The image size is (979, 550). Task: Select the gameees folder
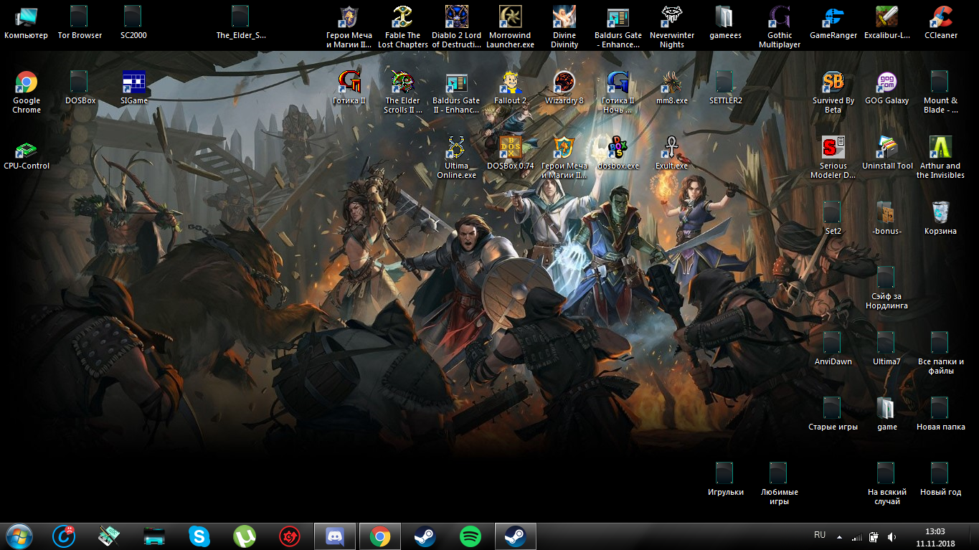click(725, 22)
